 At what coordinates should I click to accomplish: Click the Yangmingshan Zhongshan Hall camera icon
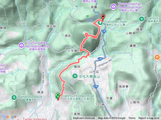[113, 7]
